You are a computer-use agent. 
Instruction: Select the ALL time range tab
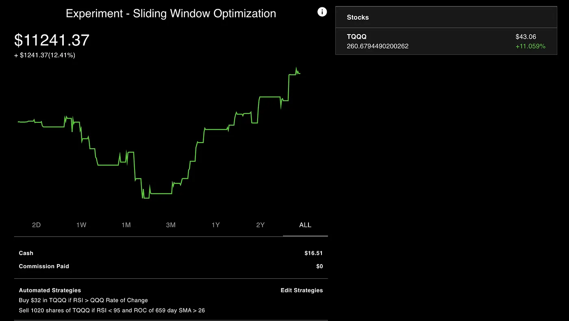pyautogui.click(x=305, y=225)
